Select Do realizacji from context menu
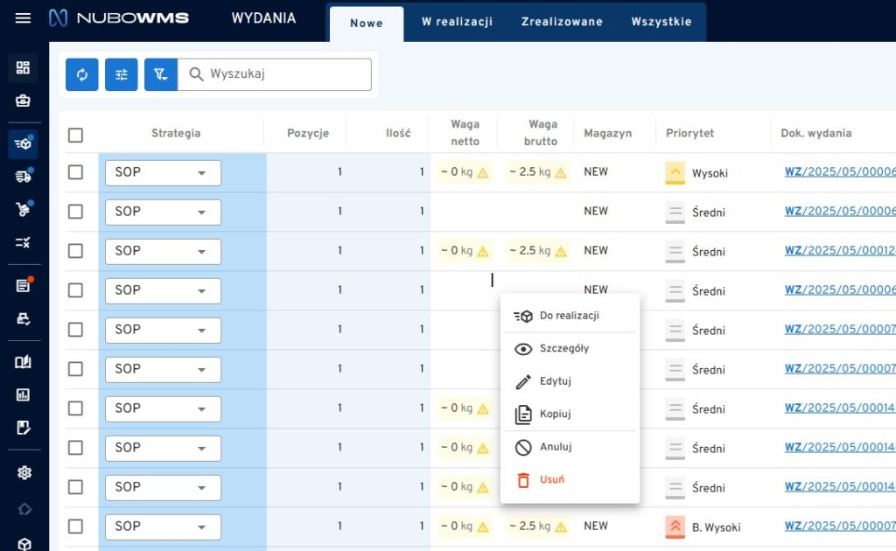The height and width of the screenshot is (551, 896). [569, 316]
